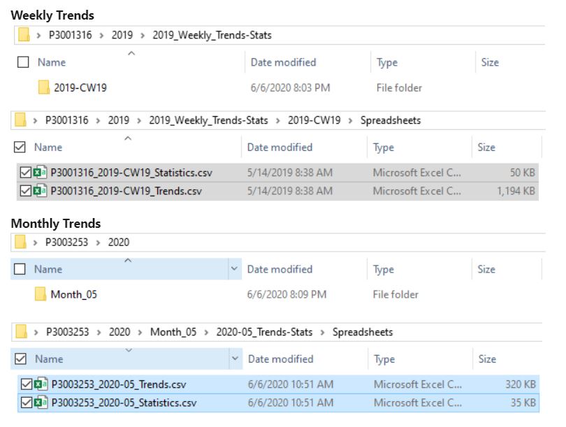The height and width of the screenshot is (427, 566).
Task: Click Spreadsheets in the 2019-CW19 address bar
Action: (x=391, y=120)
